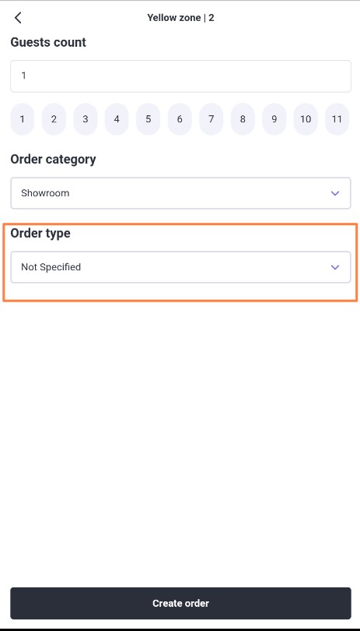The width and height of the screenshot is (360, 631).
Task: Set guests count to 6
Action: (180, 119)
